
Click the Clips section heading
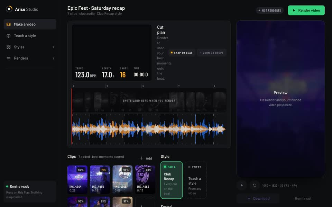pos(72,157)
